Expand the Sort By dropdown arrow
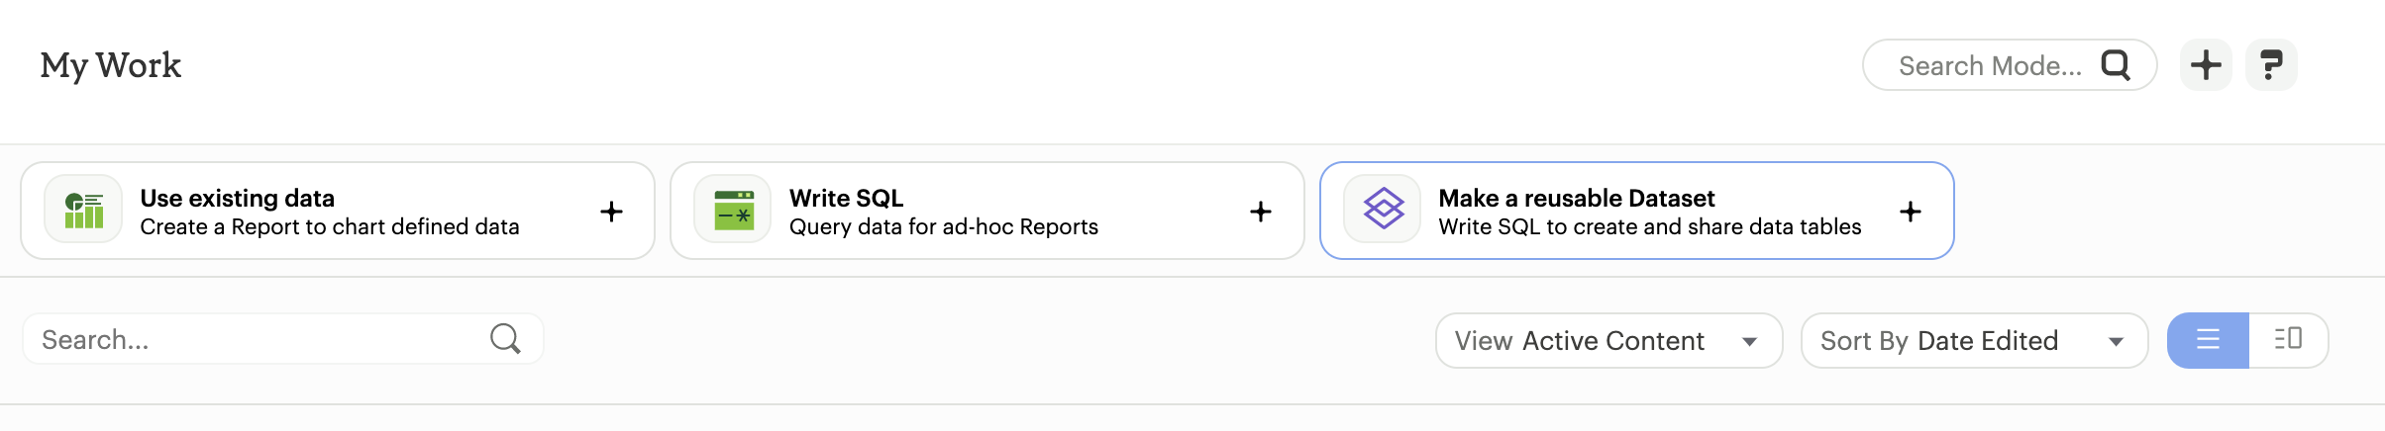The image size is (2385, 431). [2117, 342]
